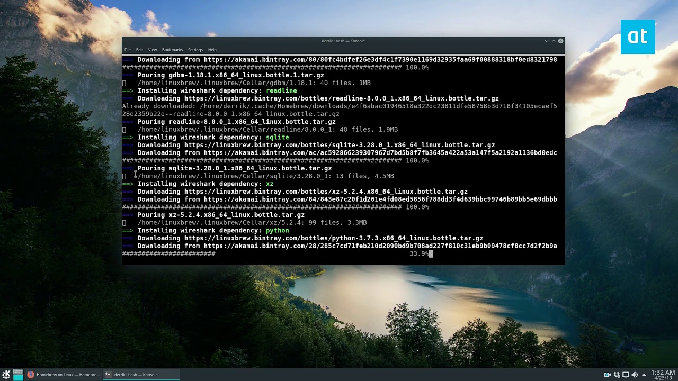Switch to the top virtual desktop in pager

(x=18, y=371)
